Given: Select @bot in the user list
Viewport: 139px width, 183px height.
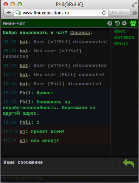Looking at the screenshot, I should click(x=120, y=31).
